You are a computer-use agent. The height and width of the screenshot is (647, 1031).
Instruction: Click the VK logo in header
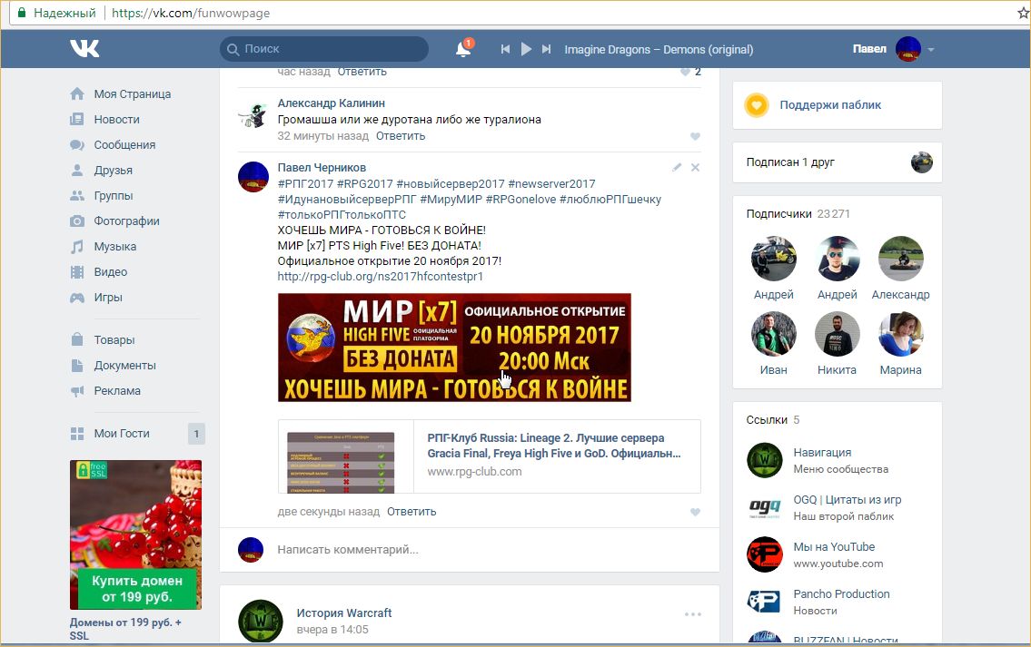tap(84, 49)
